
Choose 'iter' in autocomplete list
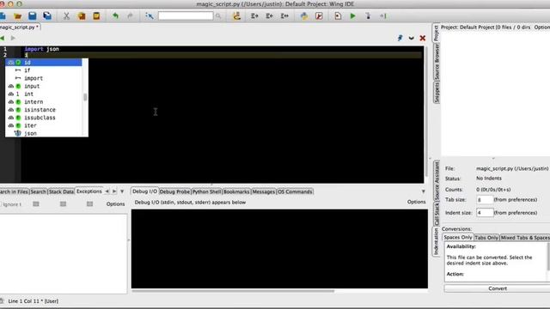coord(43,125)
